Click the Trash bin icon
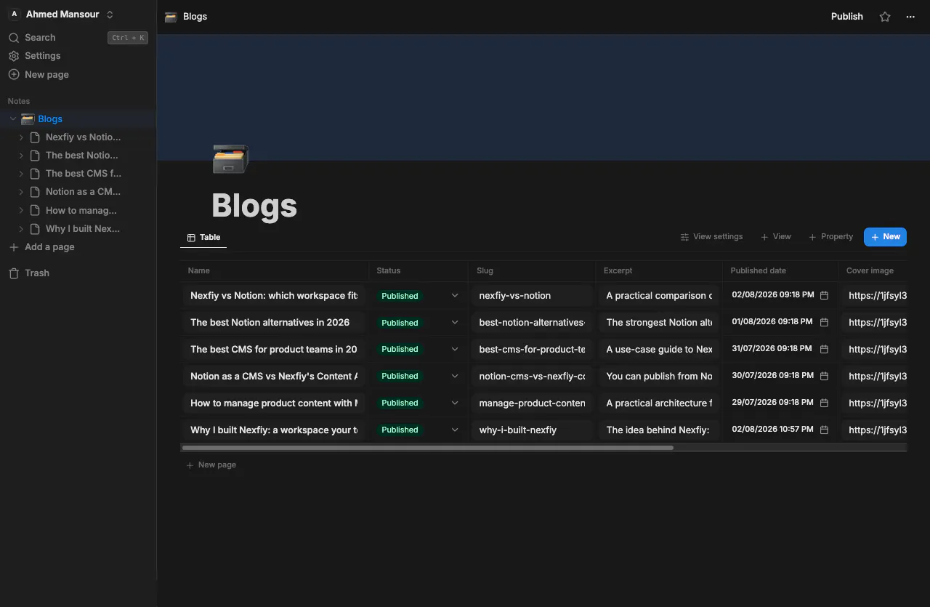This screenshot has height=607, width=930. [x=14, y=273]
